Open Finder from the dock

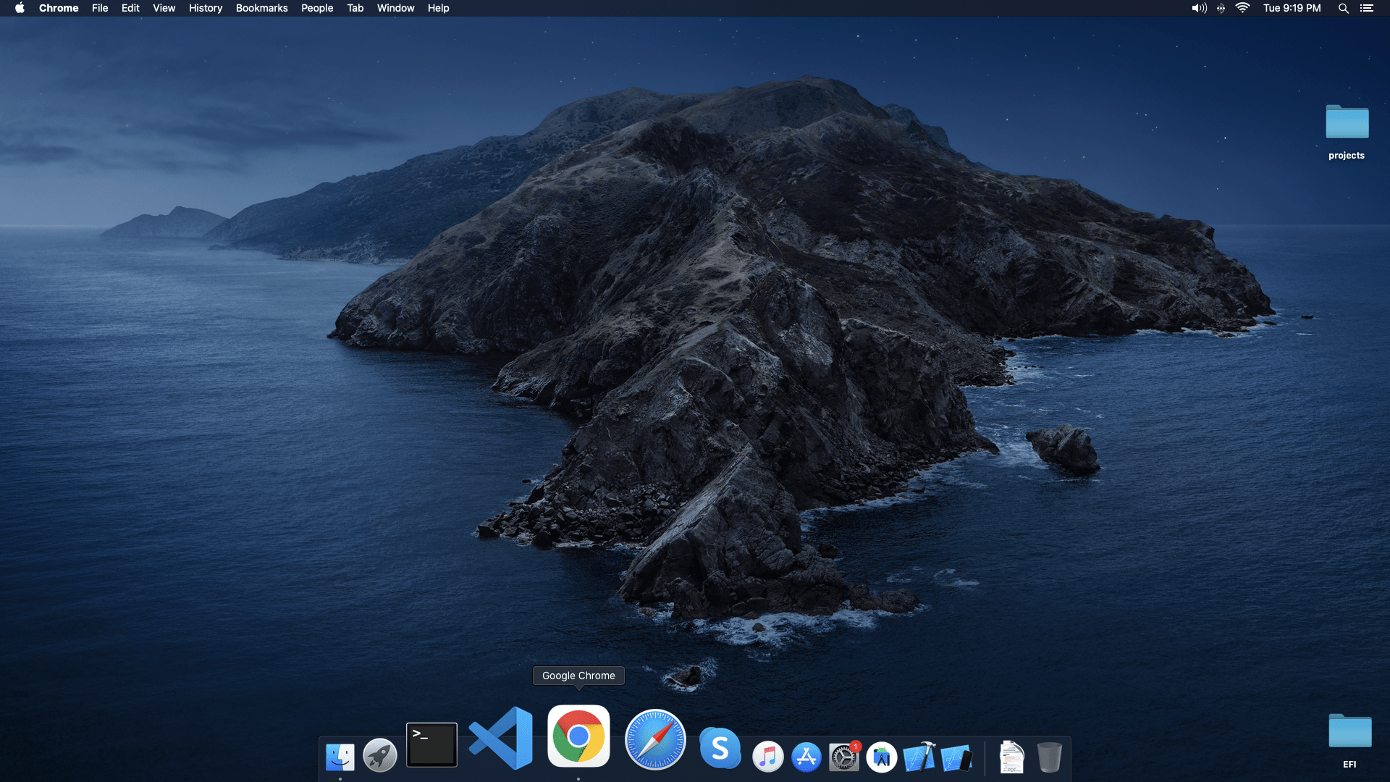point(340,757)
